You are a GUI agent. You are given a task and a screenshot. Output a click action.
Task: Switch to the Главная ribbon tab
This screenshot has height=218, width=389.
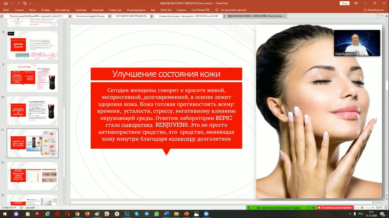click(x=19, y=10)
